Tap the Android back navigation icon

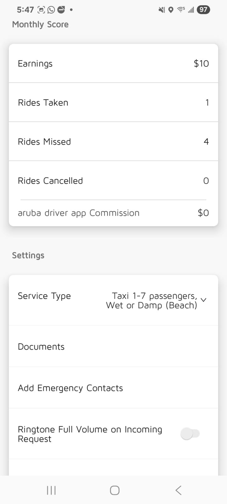click(x=178, y=490)
